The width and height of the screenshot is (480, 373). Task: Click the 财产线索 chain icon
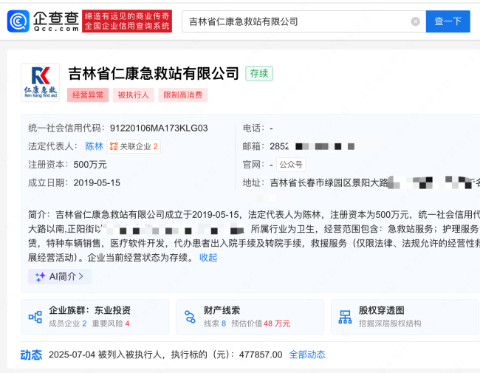[x=190, y=317]
